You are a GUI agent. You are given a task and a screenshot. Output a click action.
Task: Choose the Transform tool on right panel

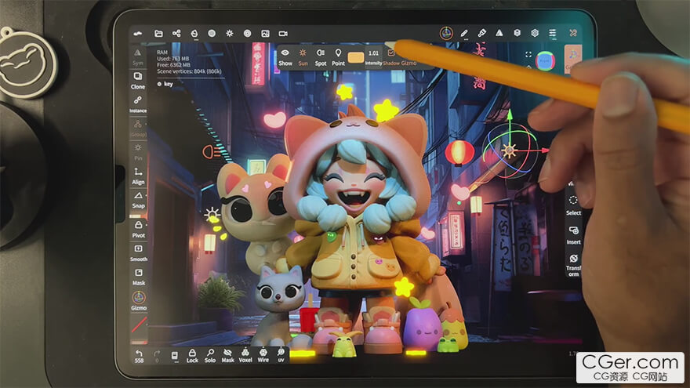tap(573, 264)
